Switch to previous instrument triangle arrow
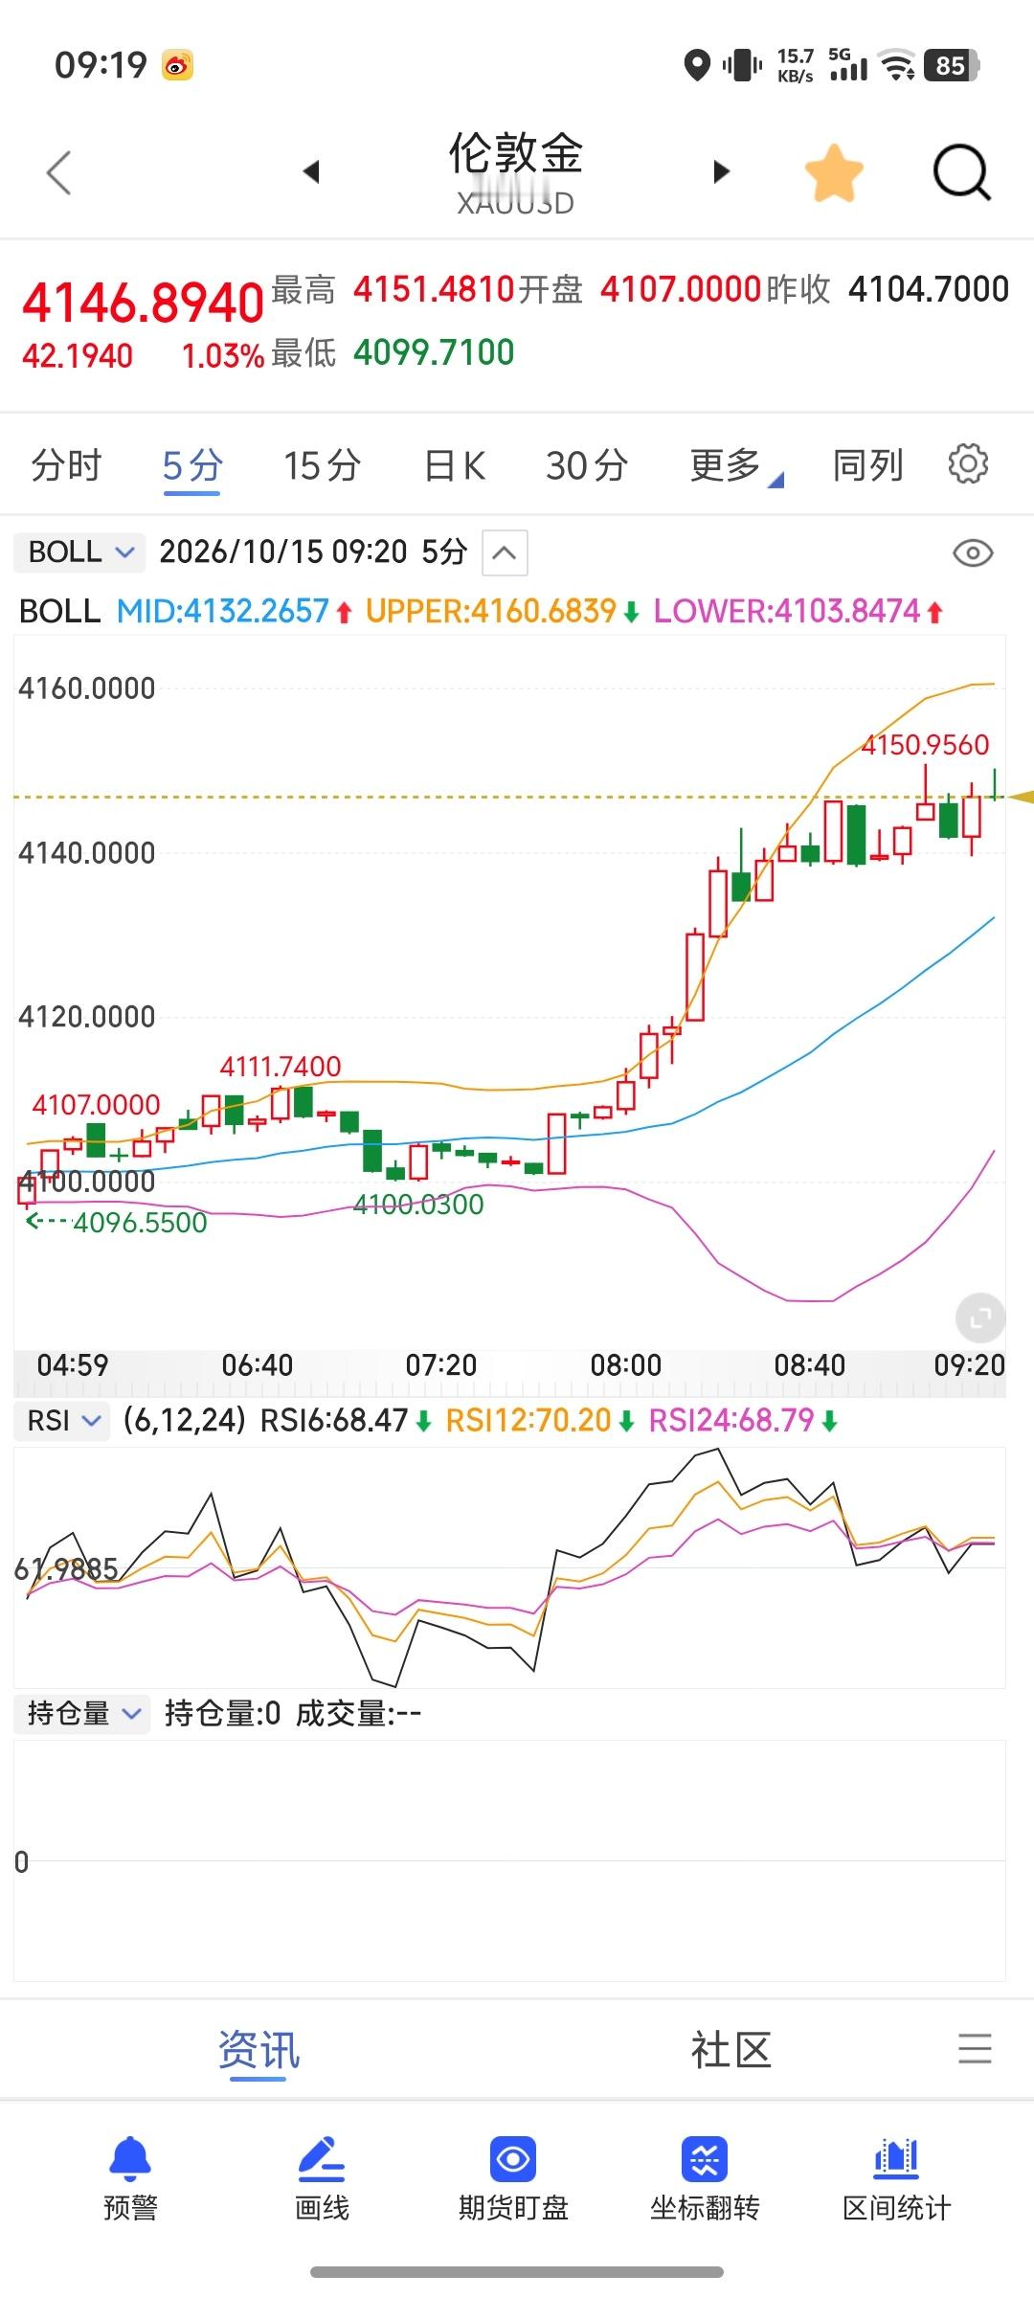 (x=310, y=172)
